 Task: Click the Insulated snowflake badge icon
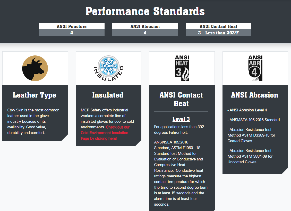[x=108, y=68]
